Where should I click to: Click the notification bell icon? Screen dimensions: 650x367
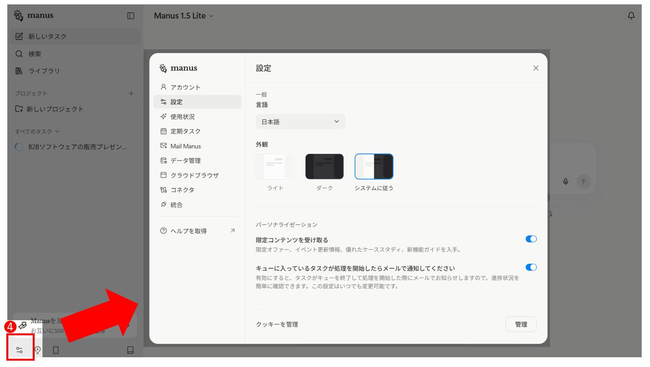(630, 16)
